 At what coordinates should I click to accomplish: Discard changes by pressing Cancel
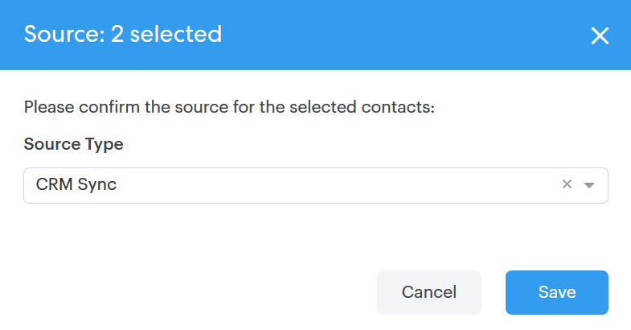click(x=428, y=292)
